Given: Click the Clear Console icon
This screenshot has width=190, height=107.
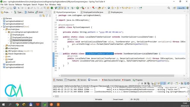Looking at the screenshot, I should click(x=152, y=83).
